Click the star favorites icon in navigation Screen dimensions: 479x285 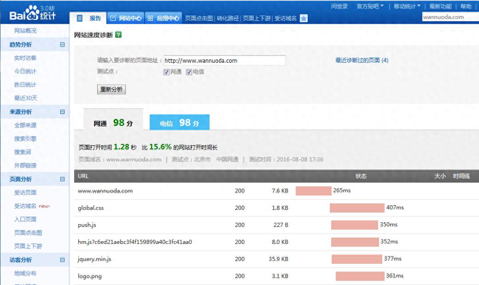click(x=304, y=18)
